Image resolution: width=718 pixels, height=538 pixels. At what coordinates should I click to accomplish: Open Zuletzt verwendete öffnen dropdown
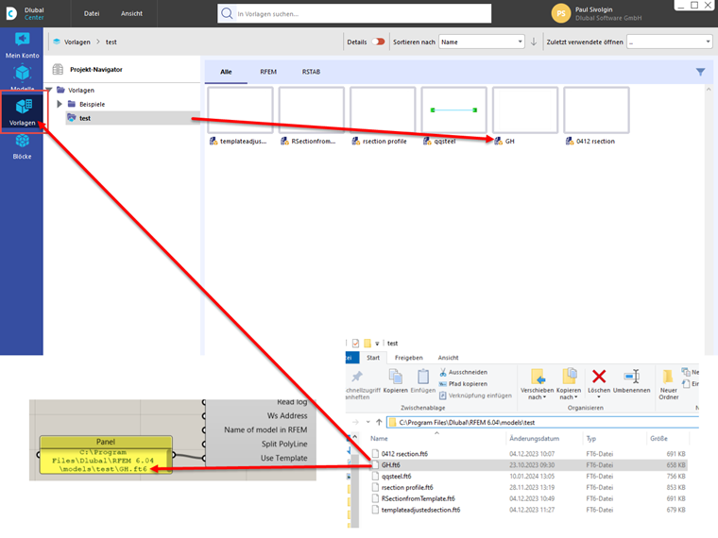point(669,42)
